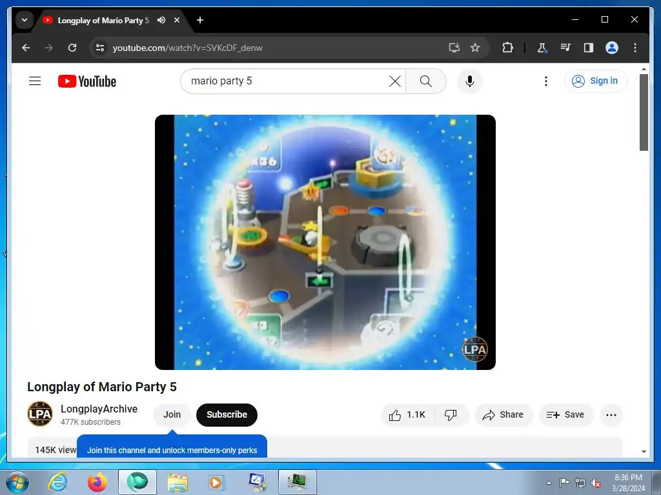Click the Join channel button
The image size is (661, 495).
[172, 414]
